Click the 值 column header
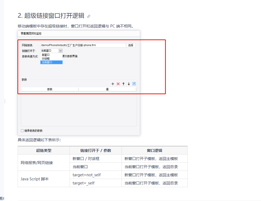 107,89
